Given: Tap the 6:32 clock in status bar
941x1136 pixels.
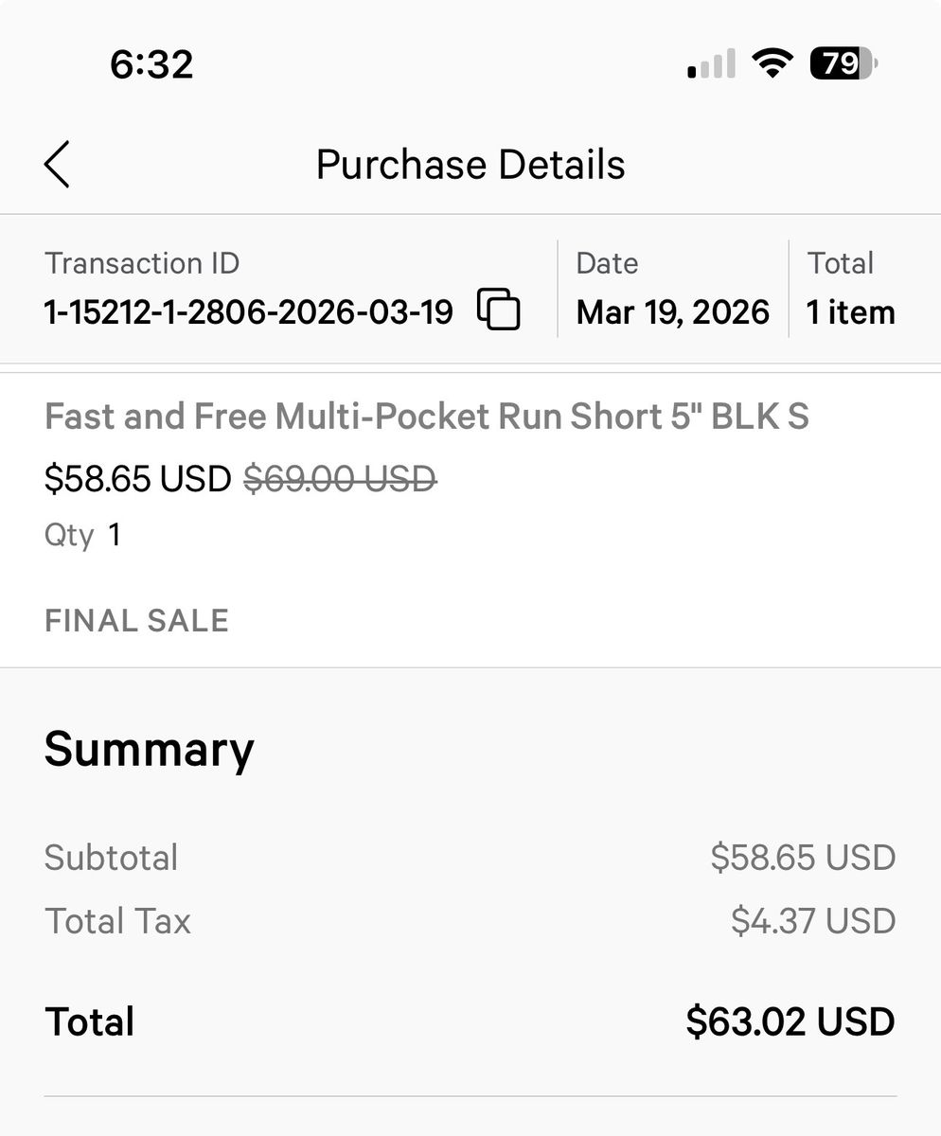Looking at the screenshot, I should point(151,64).
